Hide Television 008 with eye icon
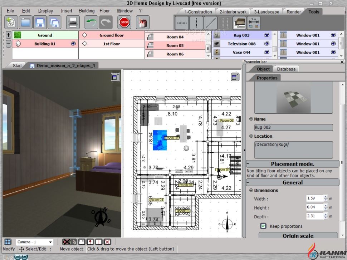The width and height of the screenshot is (347, 260). click(267, 44)
